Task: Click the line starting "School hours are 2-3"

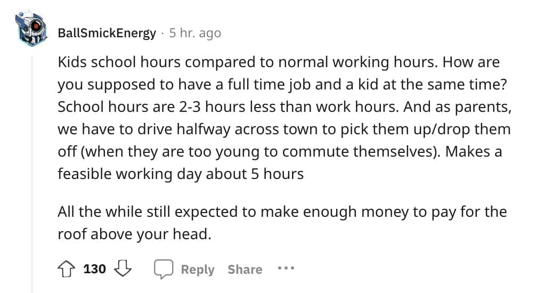Action: point(284,107)
